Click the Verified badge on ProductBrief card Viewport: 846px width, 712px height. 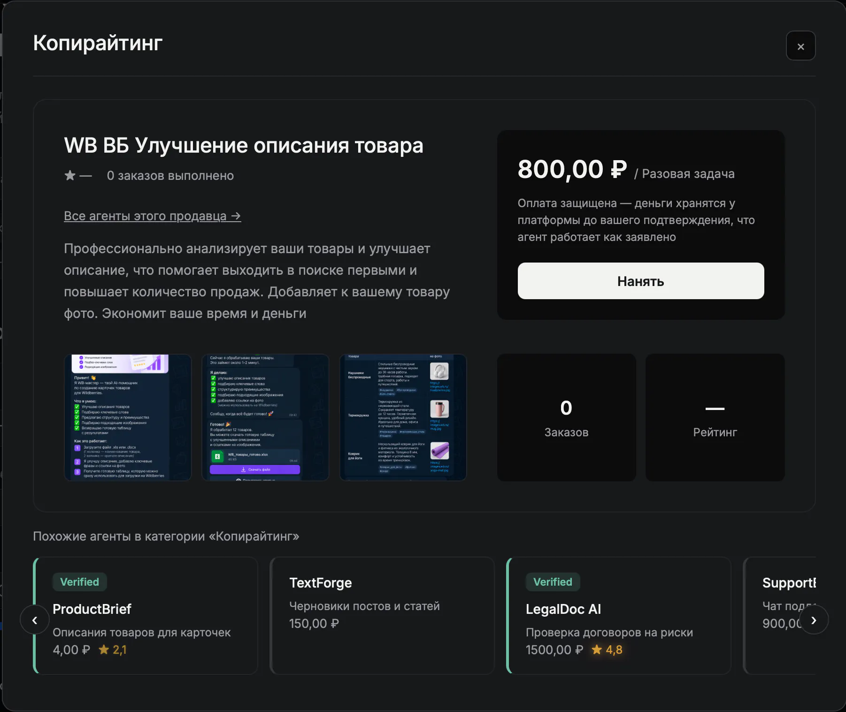click(x=80, y=582)
